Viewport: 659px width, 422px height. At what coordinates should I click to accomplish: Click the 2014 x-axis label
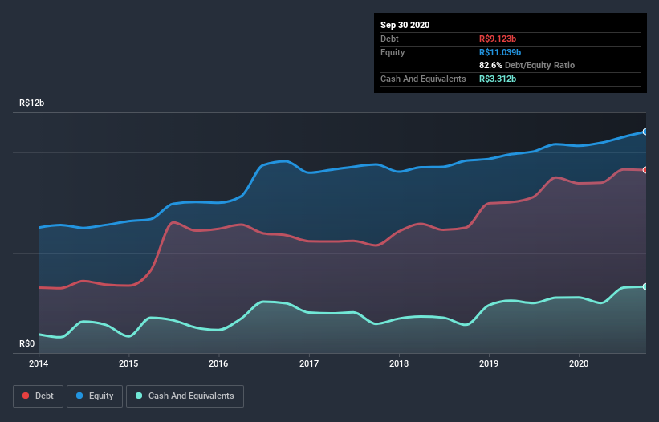coord(39,363)
